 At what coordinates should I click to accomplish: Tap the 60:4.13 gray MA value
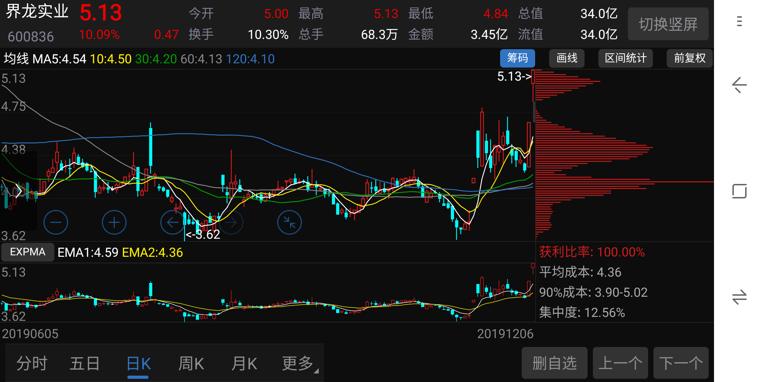click(201, 59)
